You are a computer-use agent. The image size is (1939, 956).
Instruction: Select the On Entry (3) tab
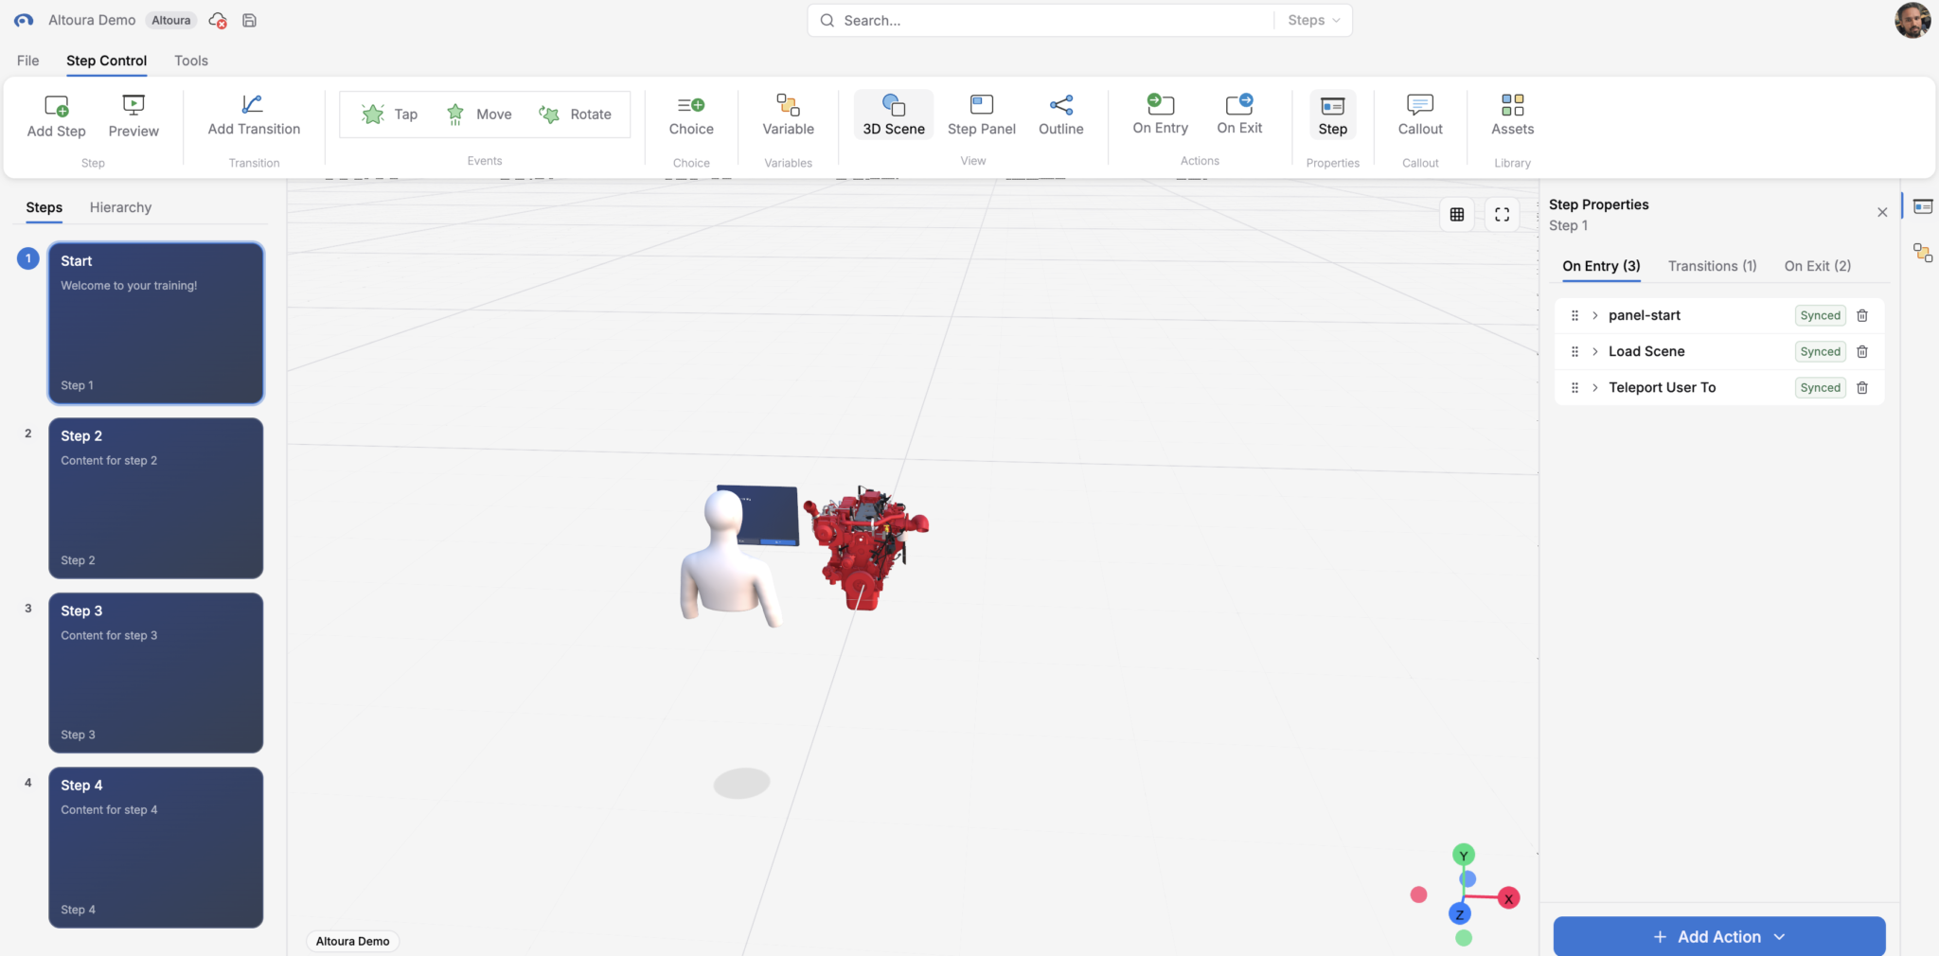(x=1601, y=266)
